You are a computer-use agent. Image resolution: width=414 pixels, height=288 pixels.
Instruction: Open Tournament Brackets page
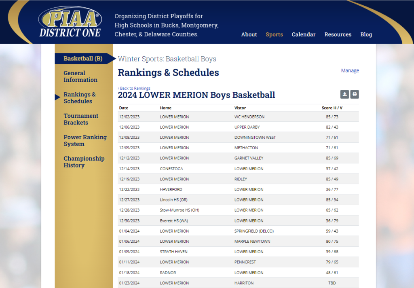click(81, 119)
